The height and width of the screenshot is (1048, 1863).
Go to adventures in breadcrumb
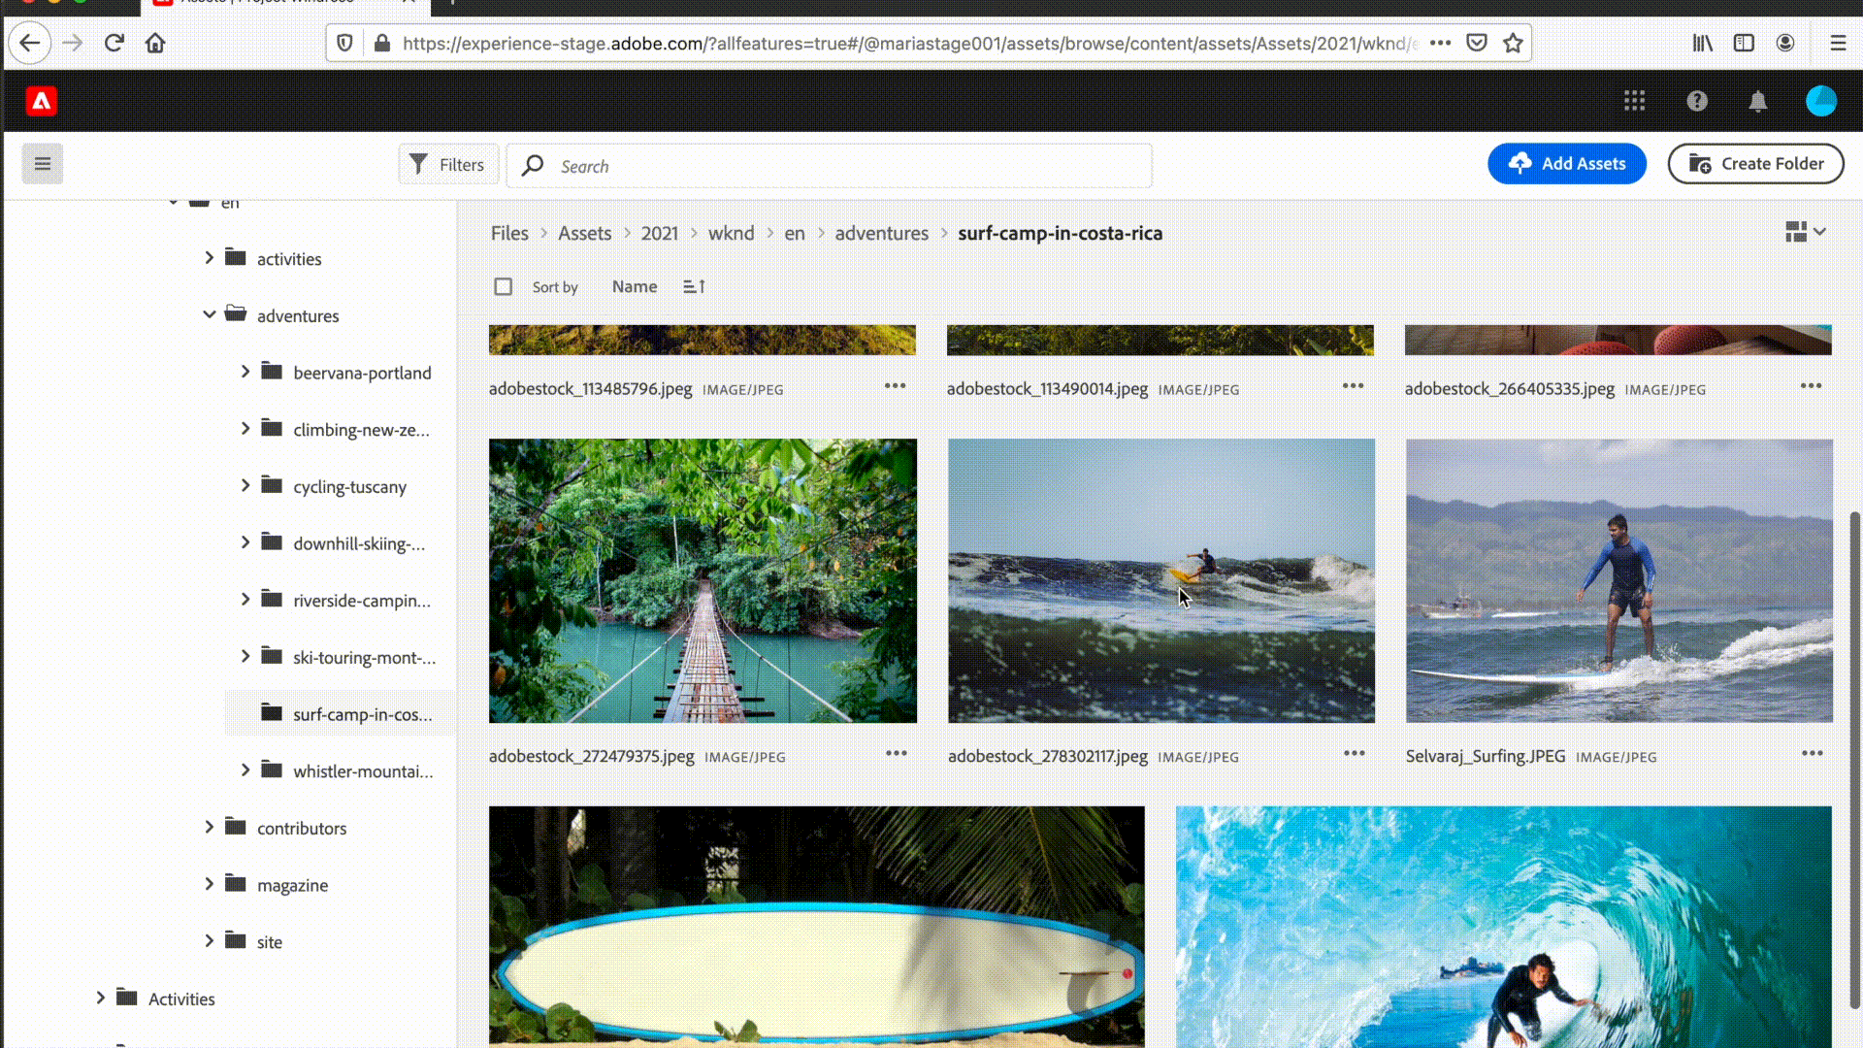[x=881, y=233]
